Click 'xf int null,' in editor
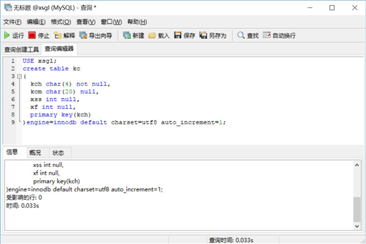The width and height of the screenshot is (366, 244). click(x=53, y=107)
